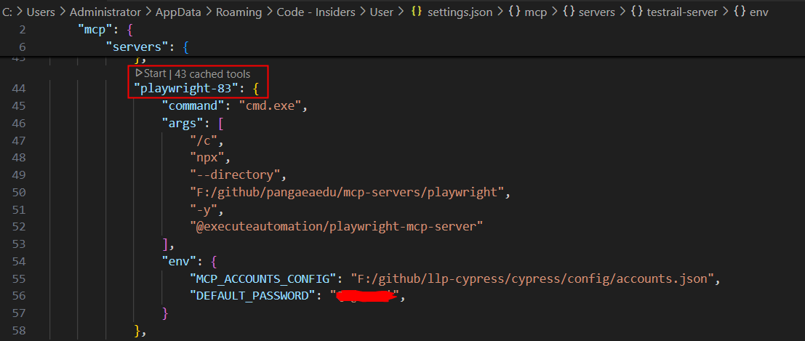This screenshot has width=805, height=341.
Task: Open the 'mcp' breadcrumb symbol
Action: click(x=535, y=12)
